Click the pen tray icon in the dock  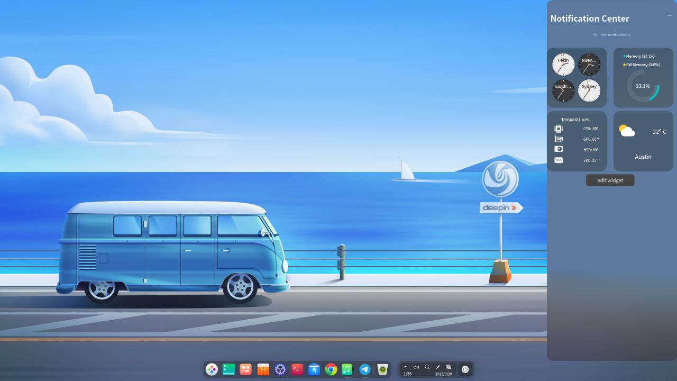point(438,367)
